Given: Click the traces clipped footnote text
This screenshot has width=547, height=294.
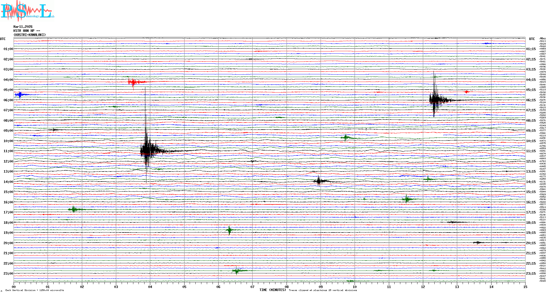Looking at the screenshot, I should click(323, 290).
